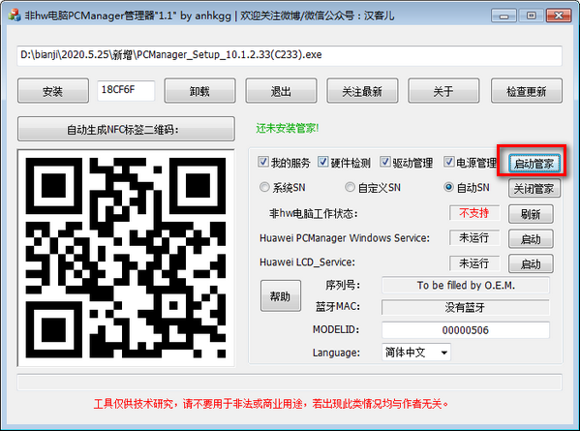This screenshot has height=431, width=580.
Task: Disable the 驱动管理 checkbox
Action: pos(385,162)
